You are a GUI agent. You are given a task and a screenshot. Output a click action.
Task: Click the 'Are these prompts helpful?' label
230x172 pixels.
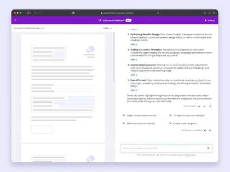[192, 130]
